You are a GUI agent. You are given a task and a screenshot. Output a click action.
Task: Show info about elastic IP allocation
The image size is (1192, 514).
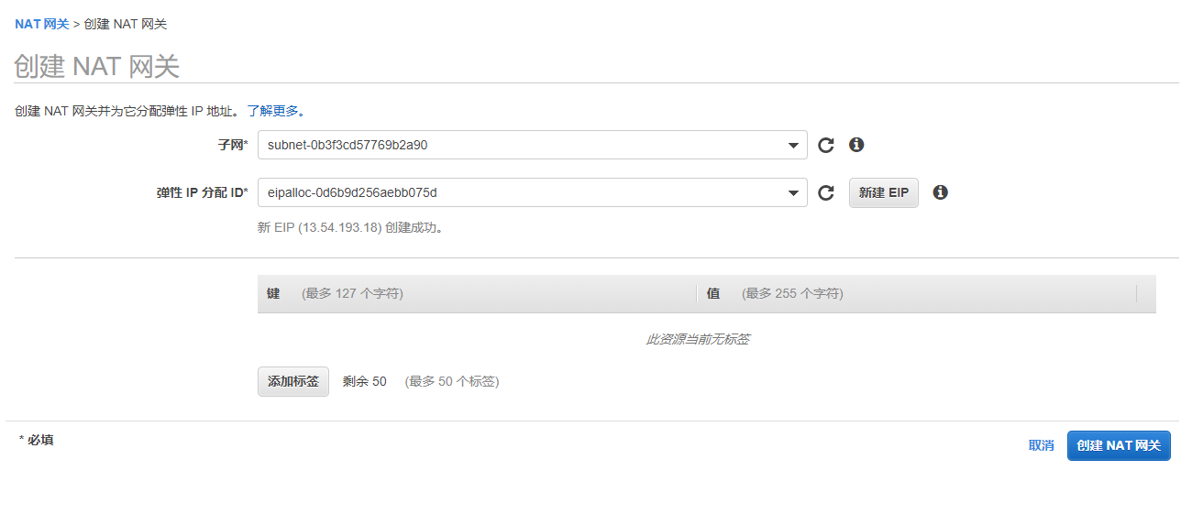point(940,192)
